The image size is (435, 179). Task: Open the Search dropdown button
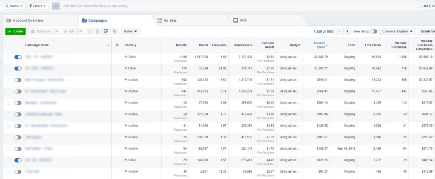click(x=14, y=6)
